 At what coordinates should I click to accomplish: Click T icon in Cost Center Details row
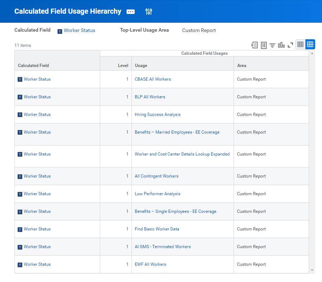[x=20, y=155]
